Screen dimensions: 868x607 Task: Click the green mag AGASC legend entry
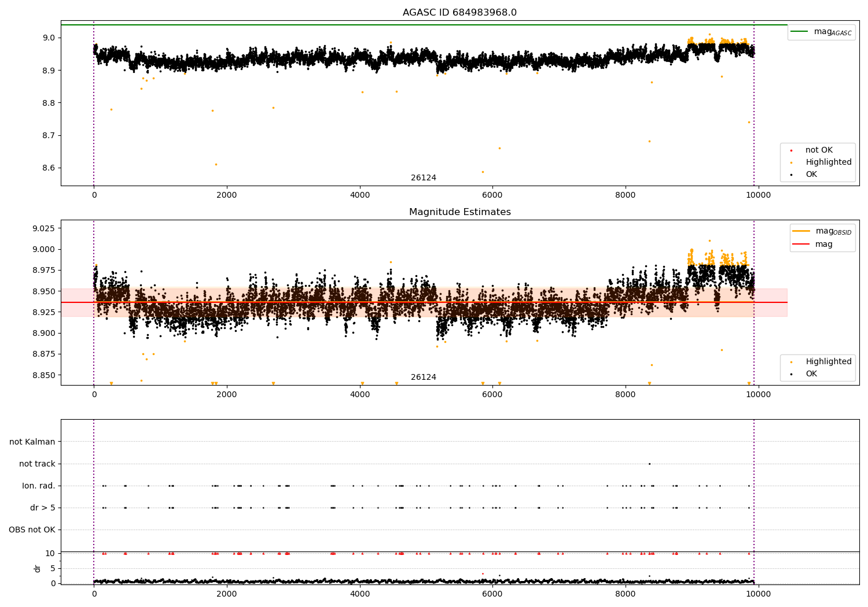click(x=821, y=32)
